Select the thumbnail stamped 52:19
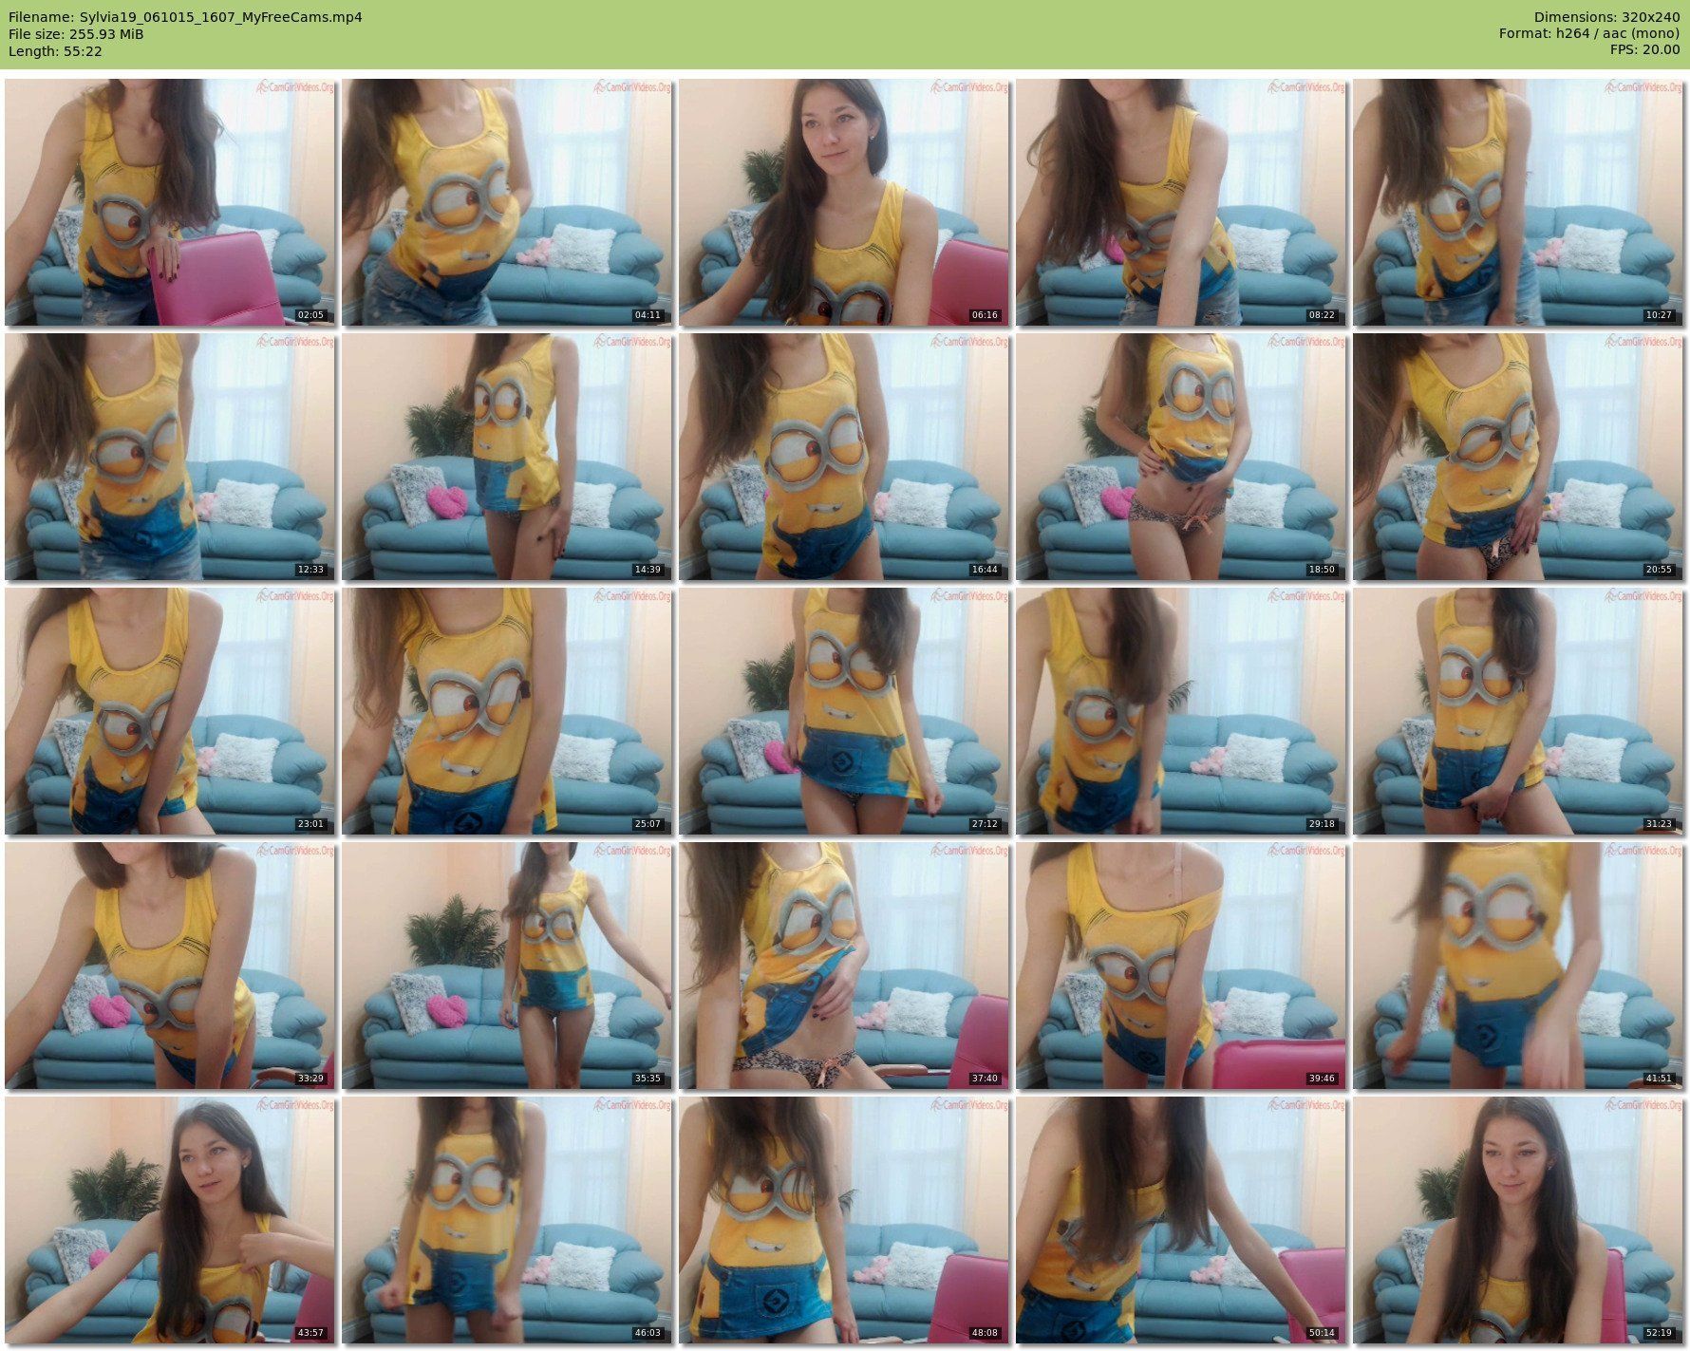The width and height of the screenshot is (1690, 1351). click(1518, 1220)
